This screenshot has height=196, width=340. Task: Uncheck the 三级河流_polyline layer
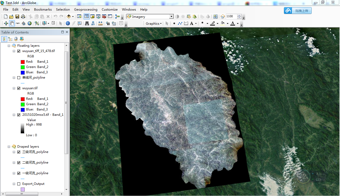point(19,152)
